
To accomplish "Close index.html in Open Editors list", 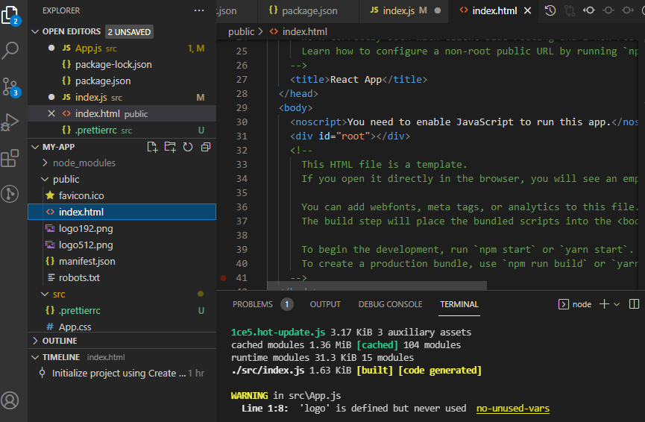I will [51, 113].
